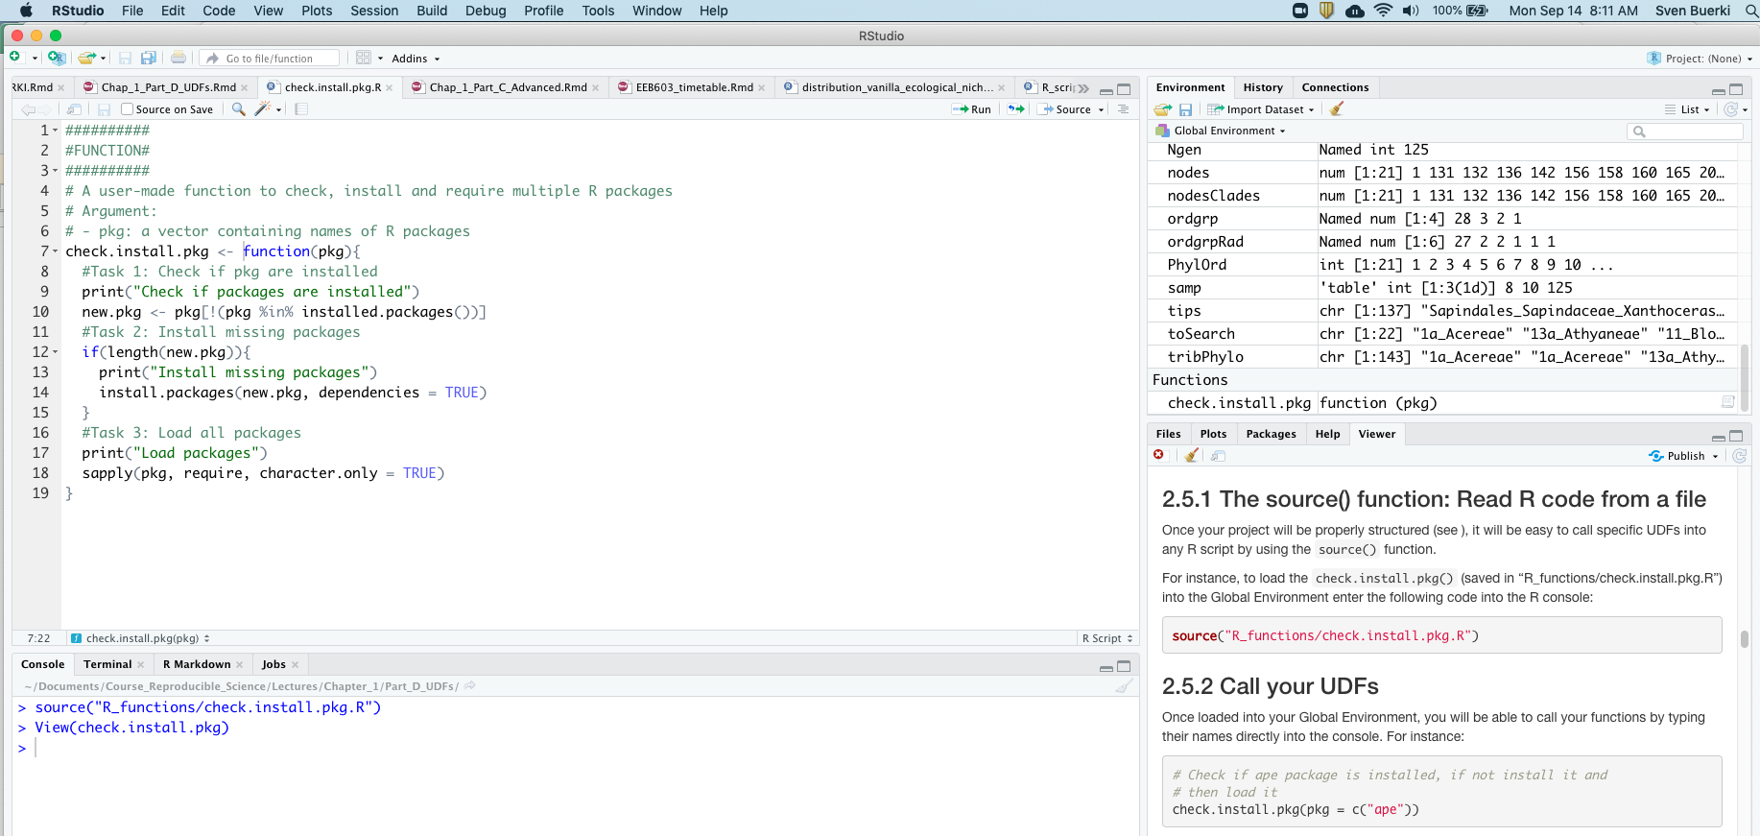The width and height of the screenshot is (1760, 836).
Task: Save workspace in Environment pane
Action: (1185, 109)
